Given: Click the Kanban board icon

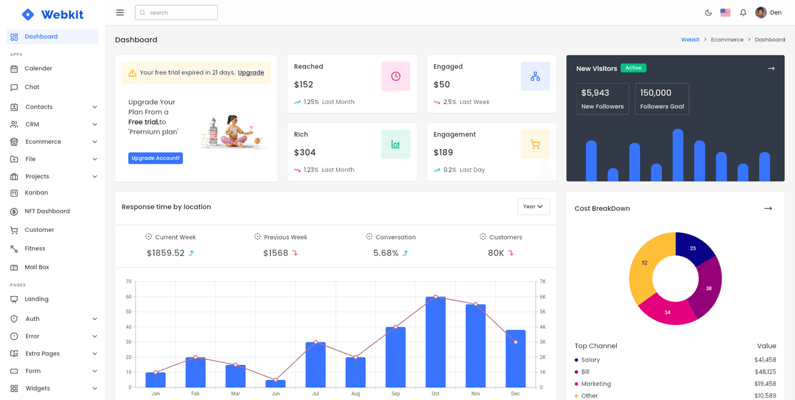Looking at the screenshot, I should coord(15,193).
